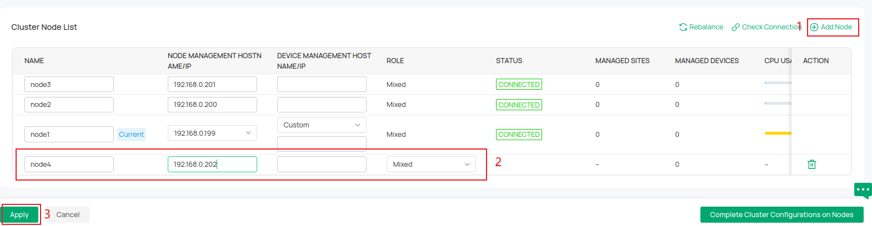Focus node2 device management hostname field
This screenshot has height=226, width=872.
(x=322, y=105)
